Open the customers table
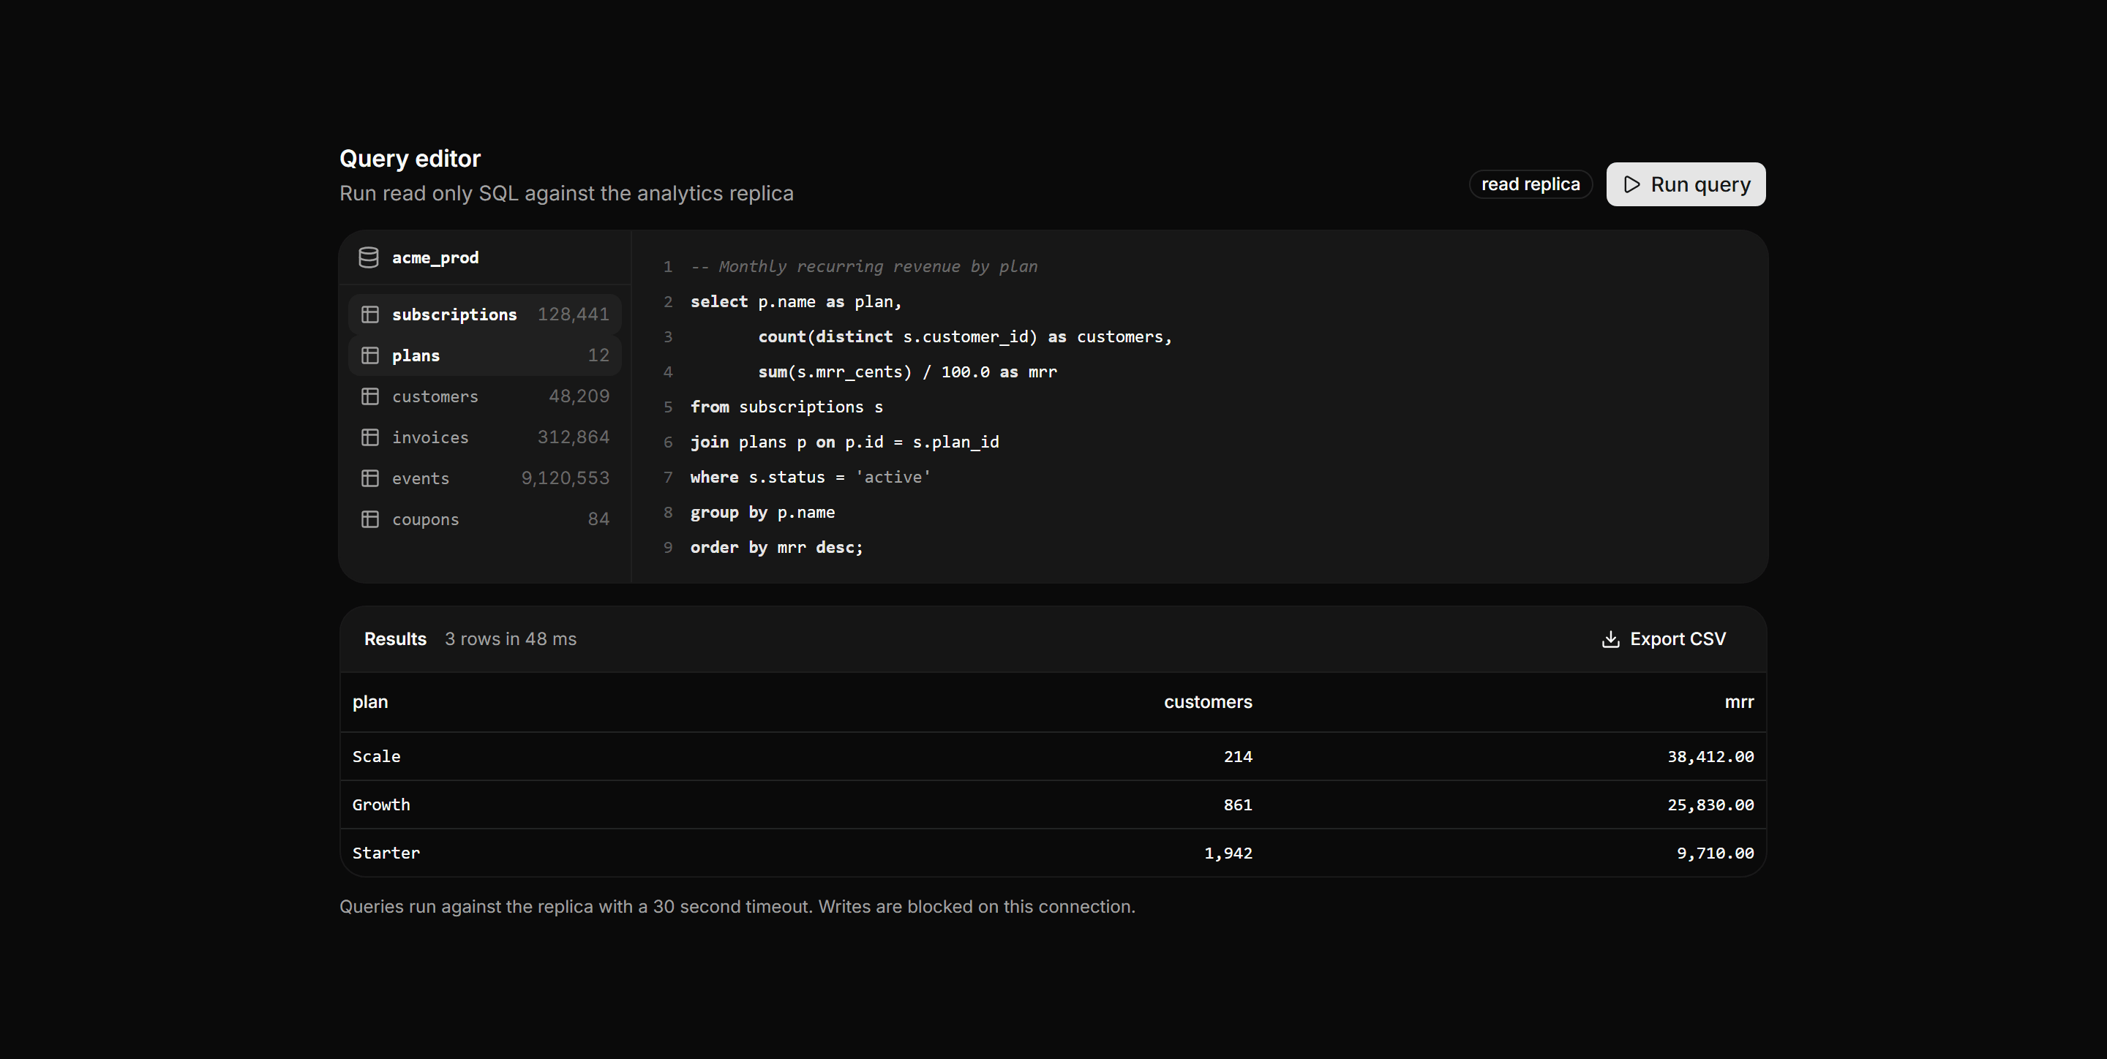 click(484, 396)
